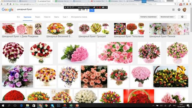Take a snapshot with the recorder camera icon
This screenshot has width=192, height=108.
(103, 7)
